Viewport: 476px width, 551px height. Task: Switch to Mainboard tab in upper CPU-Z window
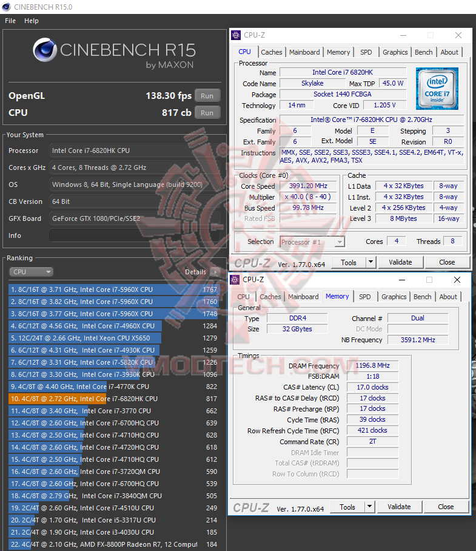(304, 52)
